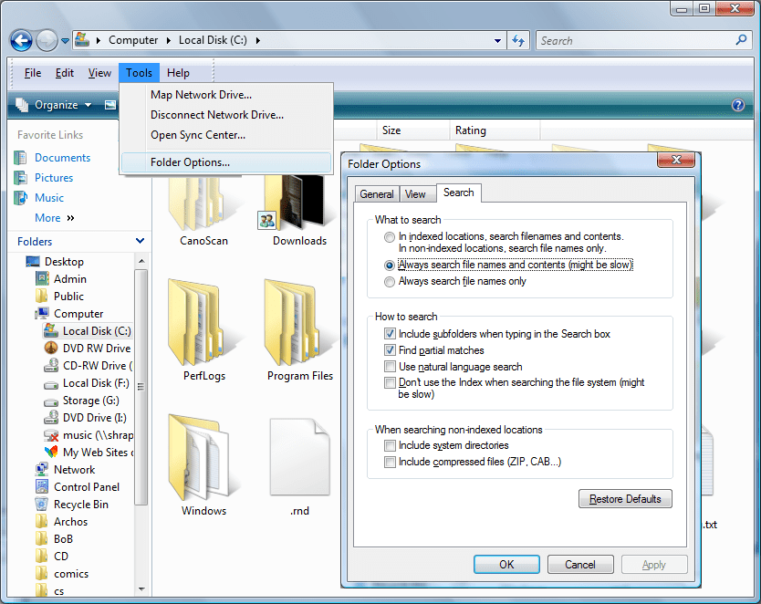Enable Use natural language search
The height and width of the screenshot is (604, 761).
(390, 366)
